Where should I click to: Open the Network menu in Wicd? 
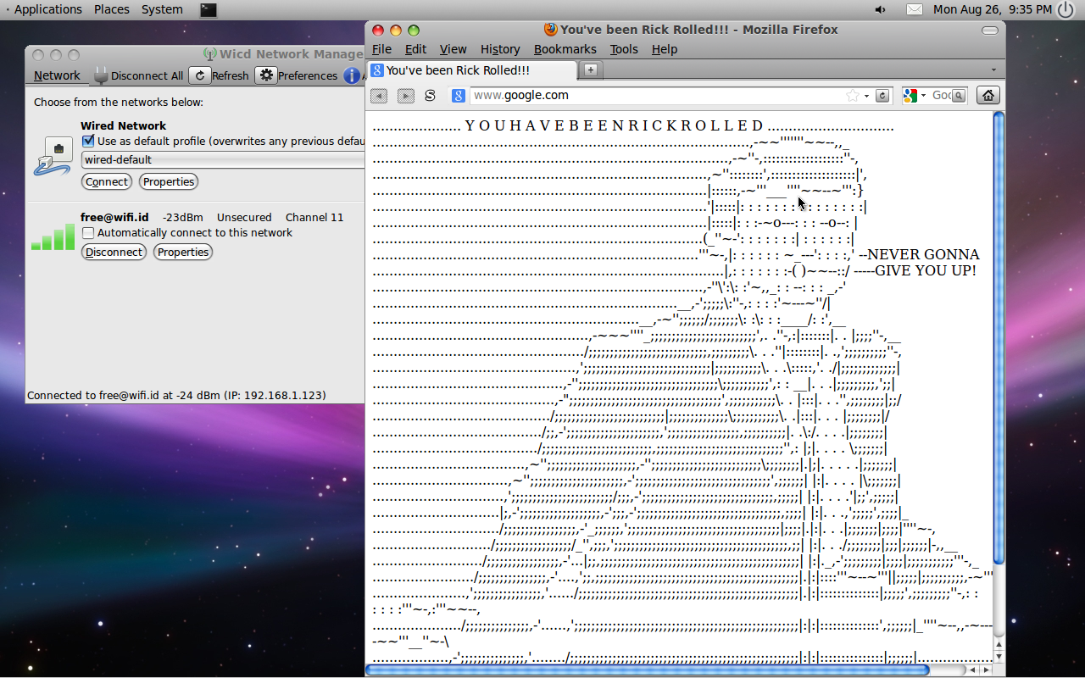click(x=57, y=75)
